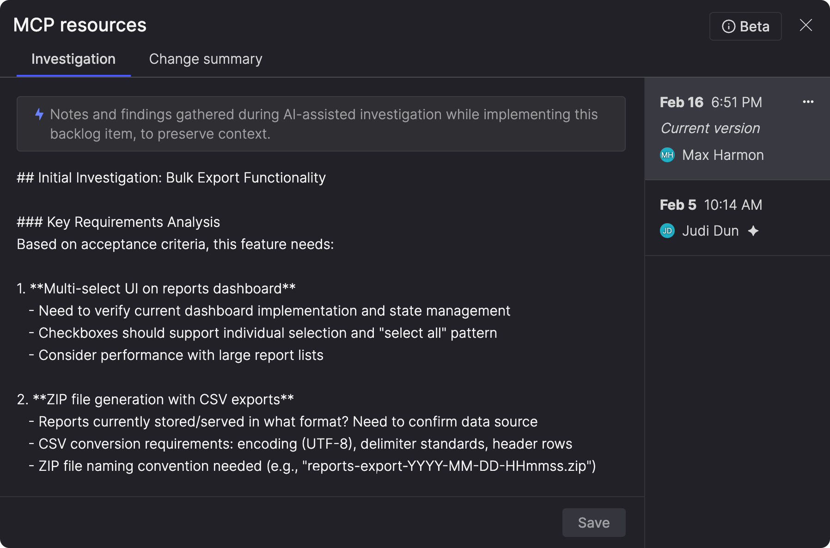
Task: Close the MCP resources dialog
Action: [806, 25]
